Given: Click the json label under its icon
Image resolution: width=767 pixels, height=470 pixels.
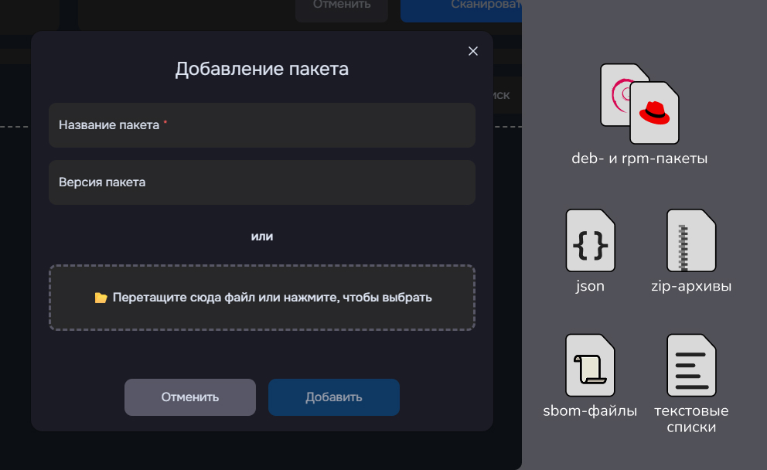Looking at the screenshot, I should point(590,285).
